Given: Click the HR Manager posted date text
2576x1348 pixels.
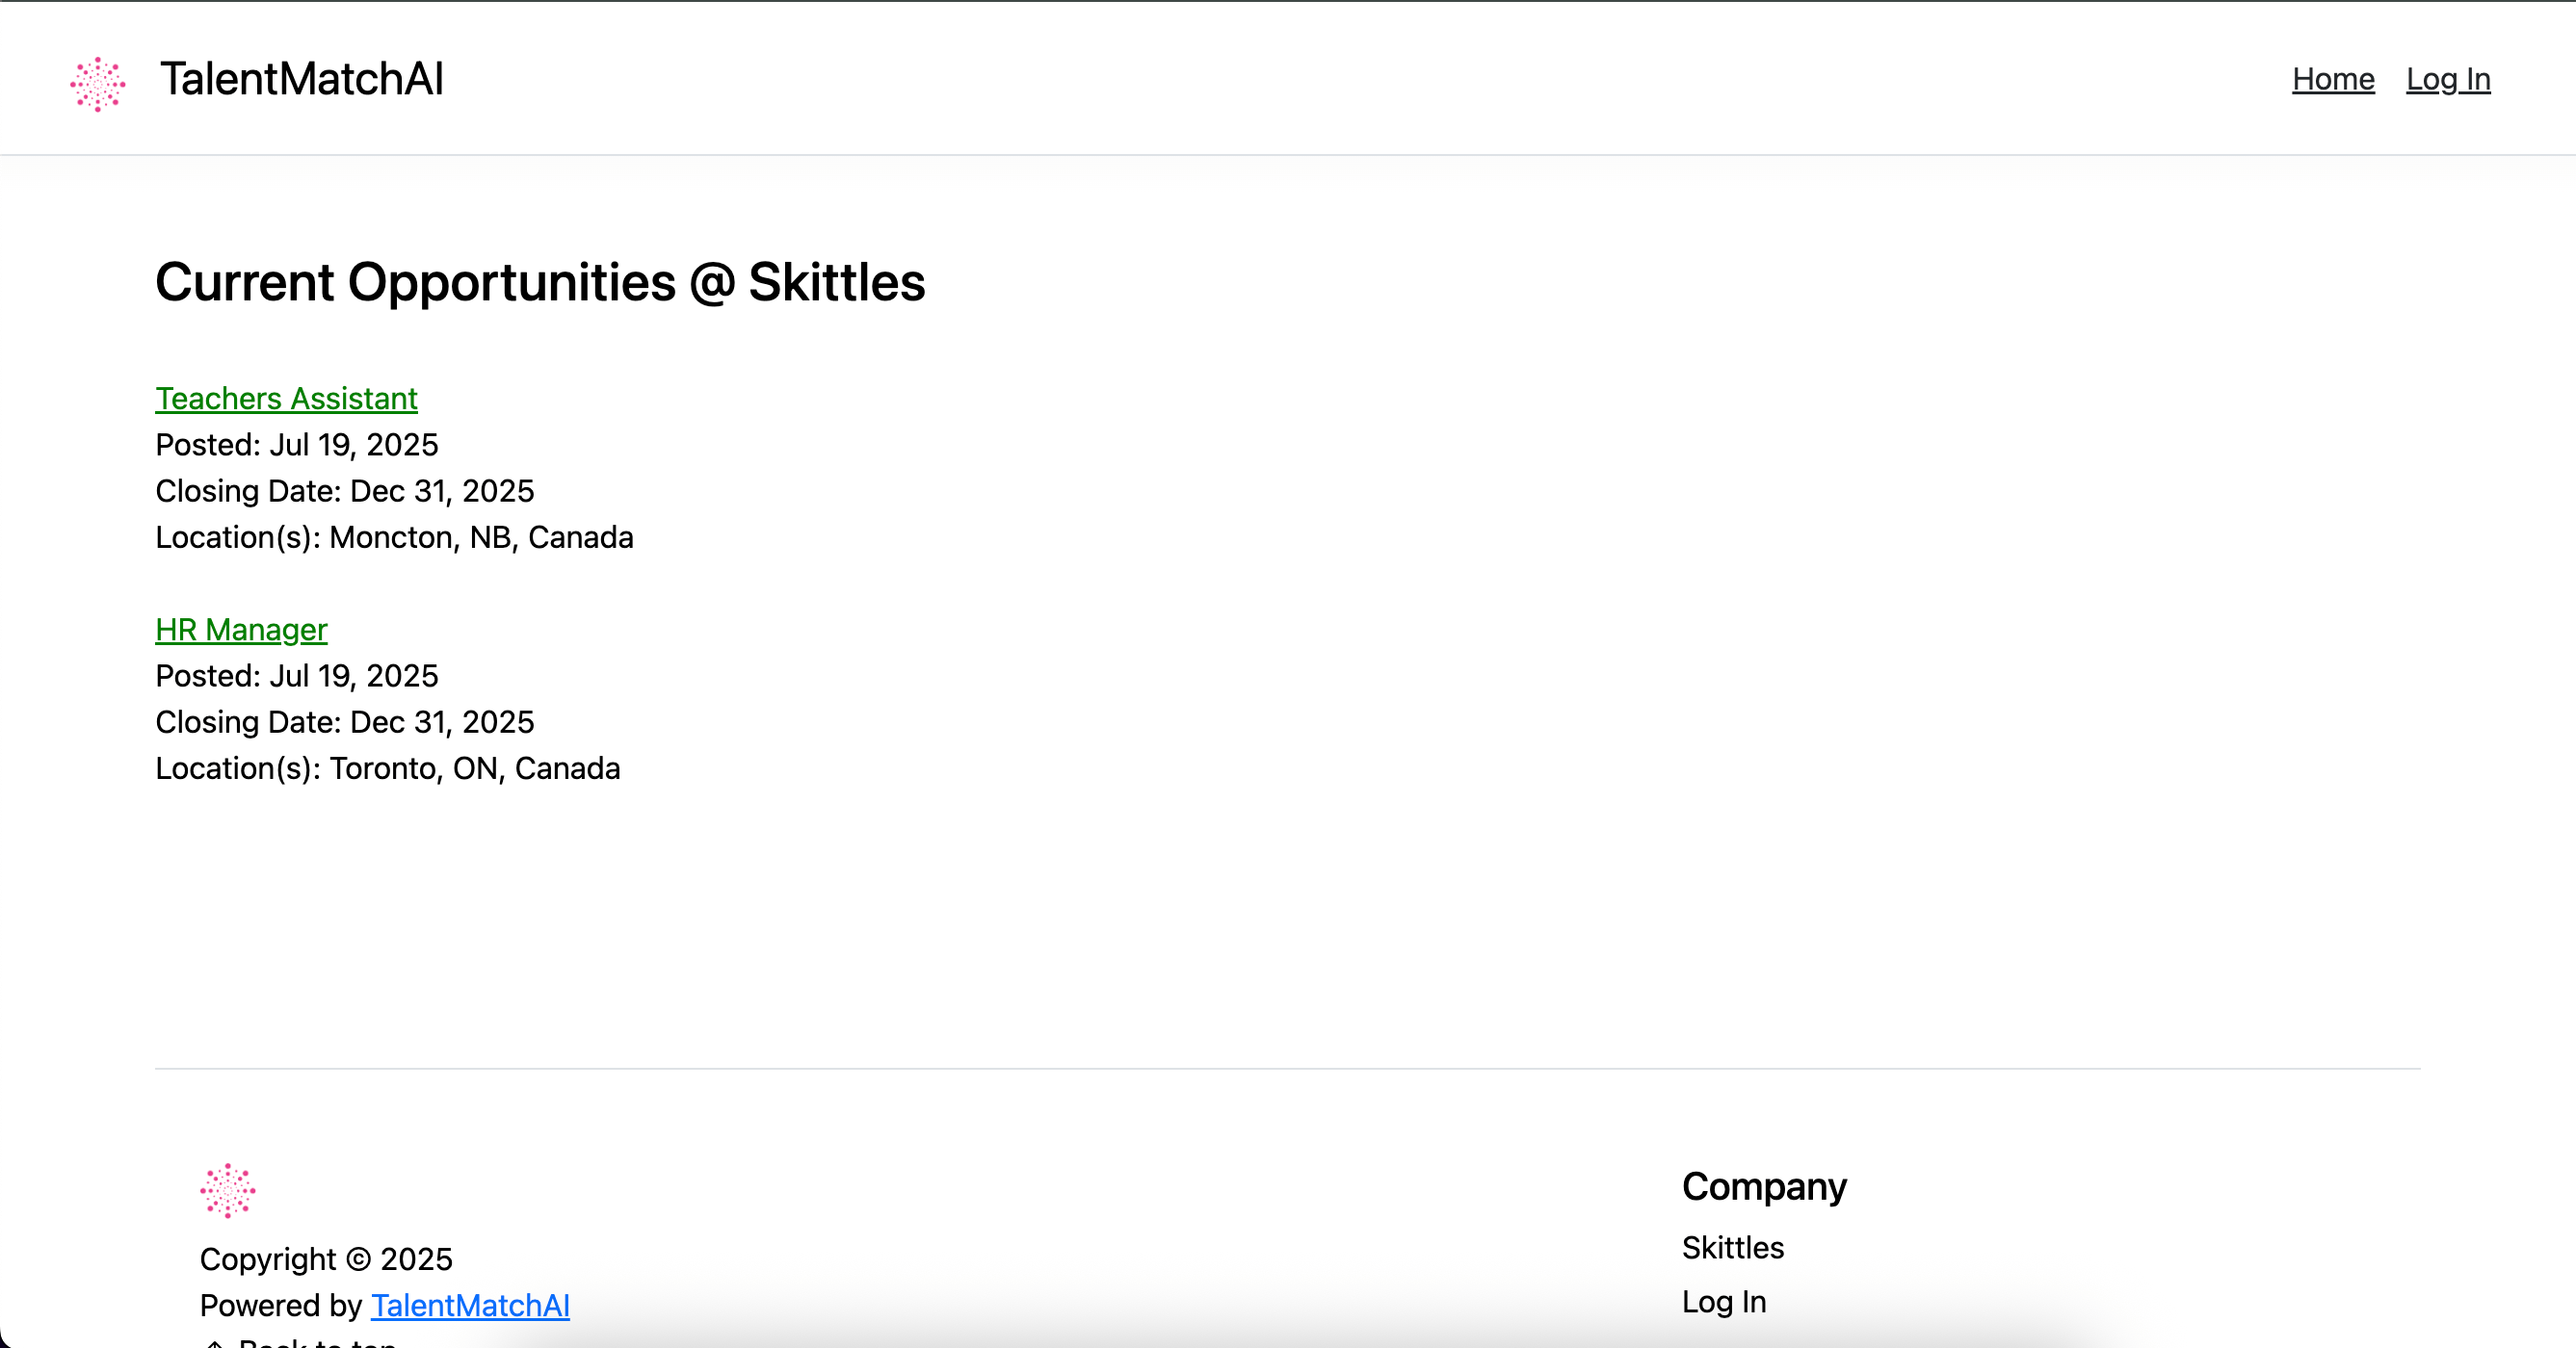Looking at the screenshot, I should (296, 676).
